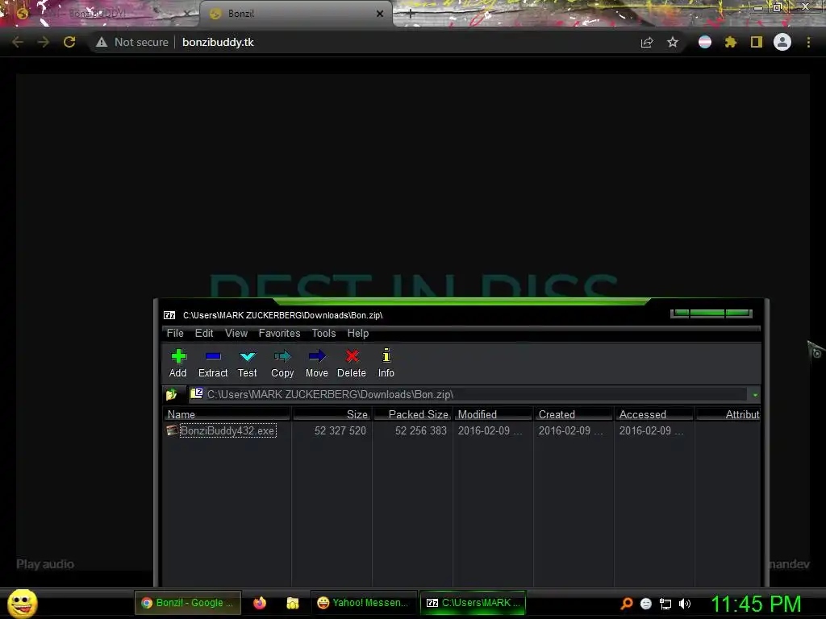Go up one folder level icon
Viewport: 826px width, 619px height.
[x=171, y=394]
